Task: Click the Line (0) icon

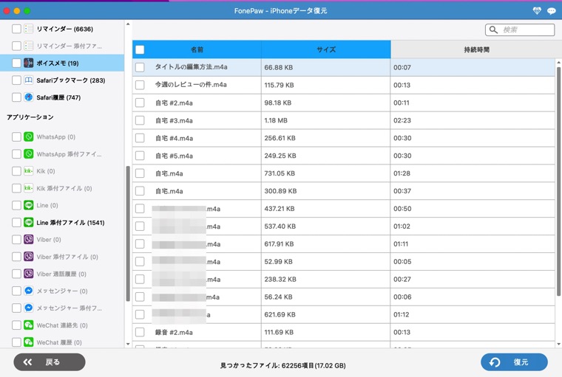Action: (29, 205)
